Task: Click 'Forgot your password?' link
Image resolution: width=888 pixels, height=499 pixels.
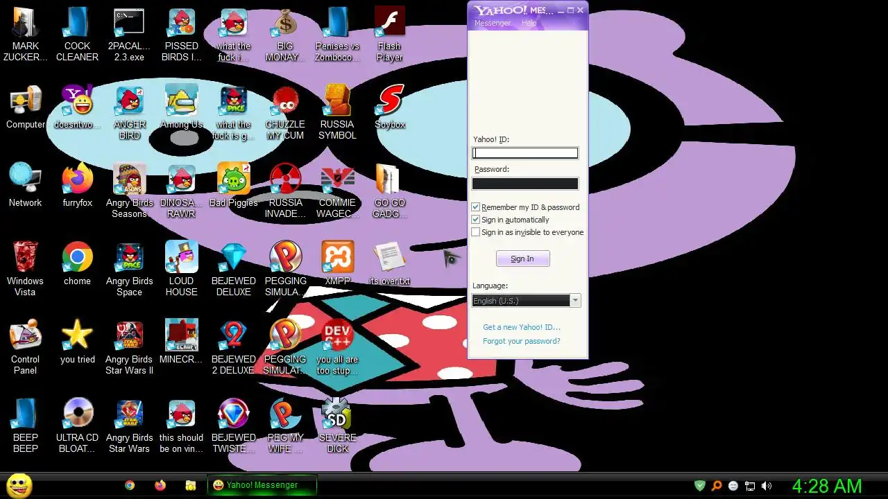Action: pos(522,341)
